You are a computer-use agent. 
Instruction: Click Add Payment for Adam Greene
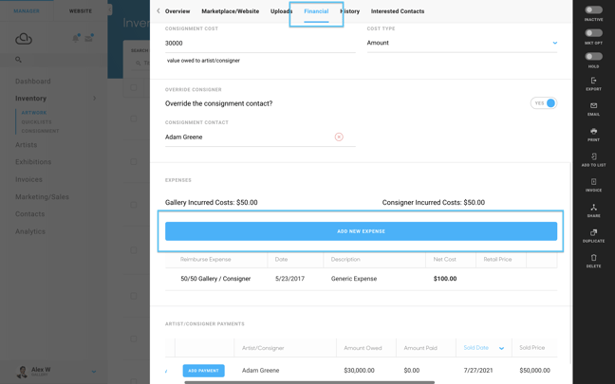203,371
